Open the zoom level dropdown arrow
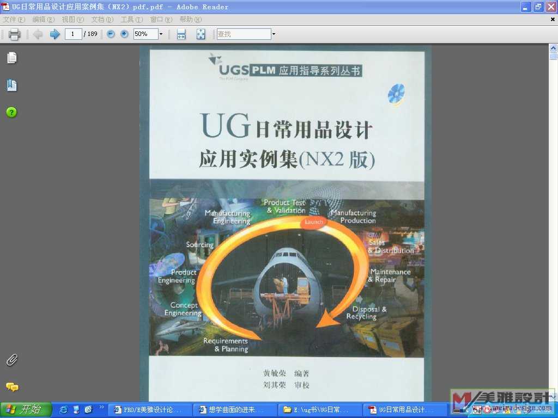 (x=161, y=34)
